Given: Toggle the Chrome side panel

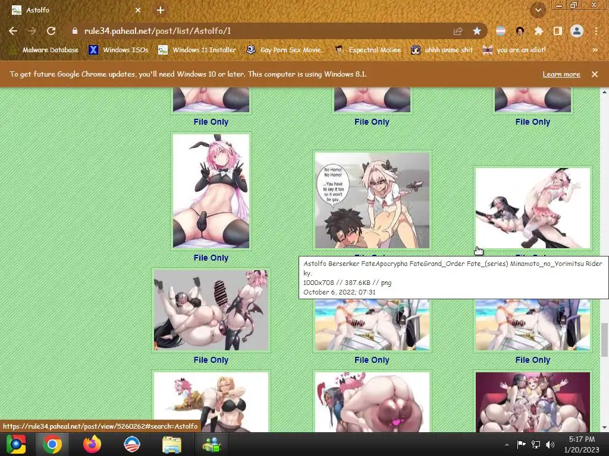Looking at the screenshot, I should [x=558, y=31].
